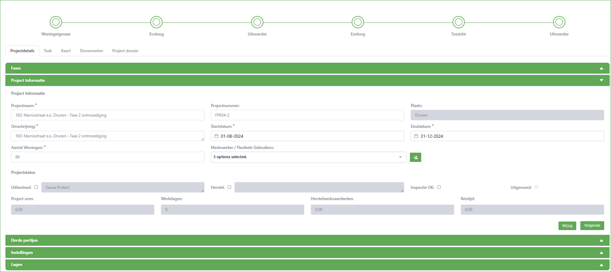Image resolution: width=611 pixels, height=272 pixels.
Task: Select the Toezicht step circle
Action: (458, 22)
